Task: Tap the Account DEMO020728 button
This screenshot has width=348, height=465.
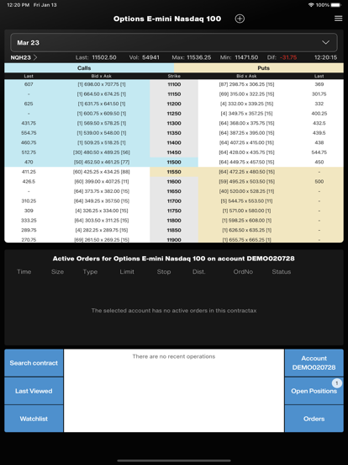Action: coord(314,363)
